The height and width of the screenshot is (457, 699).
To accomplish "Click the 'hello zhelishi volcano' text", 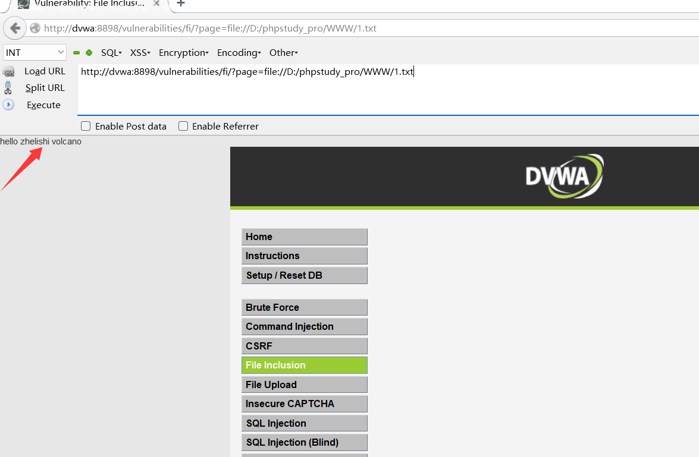I will [x=40, y=141].
